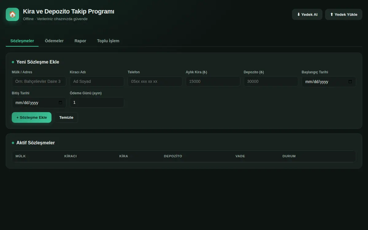Select the Telefon input field
This screenshot has height=230, width=368.
(x=155, y=81)
